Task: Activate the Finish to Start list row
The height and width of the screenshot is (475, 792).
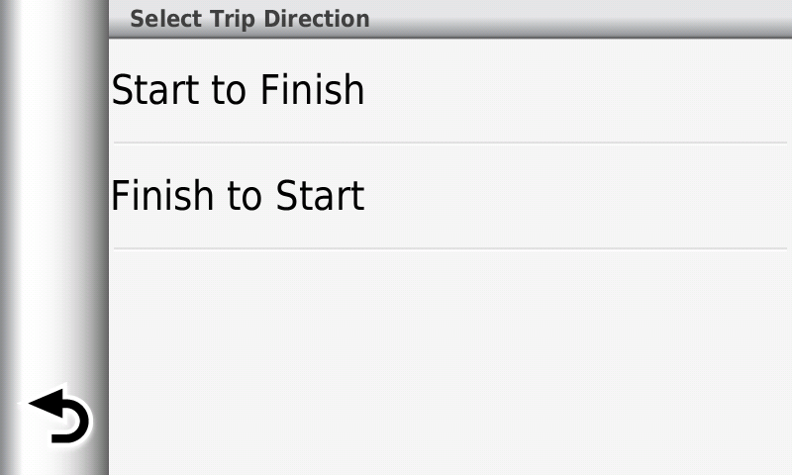Action: (450, 196)
